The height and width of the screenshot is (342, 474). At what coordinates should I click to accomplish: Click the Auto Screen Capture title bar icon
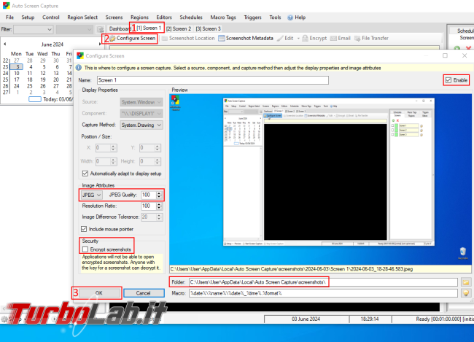[6, 6]
